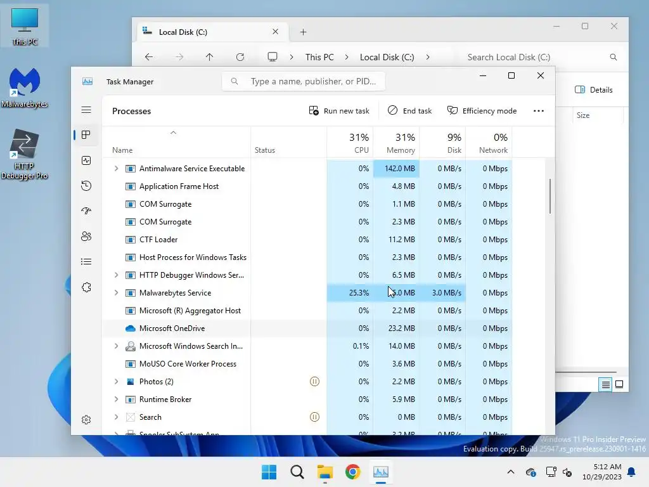Switch Explorer to details list view
Screen dimensions: 649x487
(605, 385)
